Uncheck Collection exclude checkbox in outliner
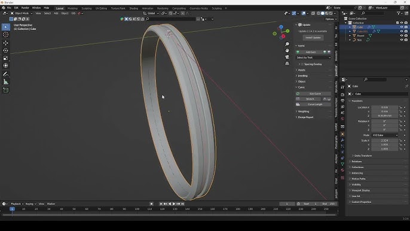The height and width of the screenshot is (231, 410). 397,23
